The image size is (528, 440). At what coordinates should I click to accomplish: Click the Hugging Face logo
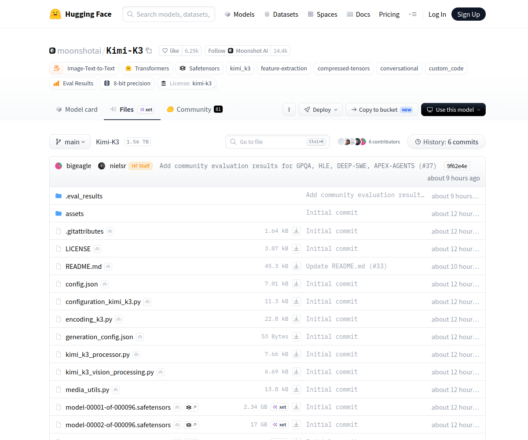(81, 14)
